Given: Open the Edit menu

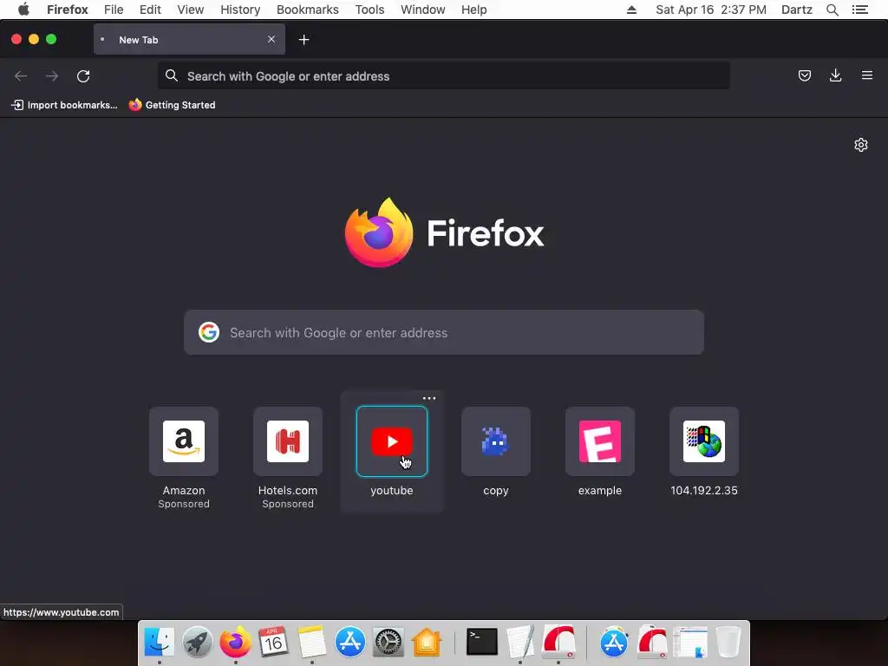Looking at the screenshot, I should pyautogui.click(x=150, y=10).
